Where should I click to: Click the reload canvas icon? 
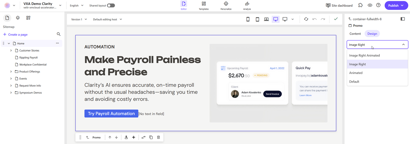tap(306, 19)
